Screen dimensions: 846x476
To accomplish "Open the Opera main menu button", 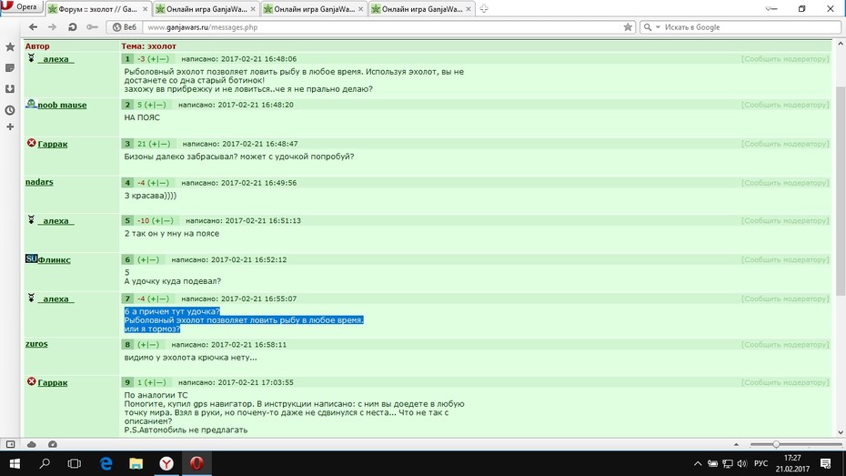I will pos(21,6).
